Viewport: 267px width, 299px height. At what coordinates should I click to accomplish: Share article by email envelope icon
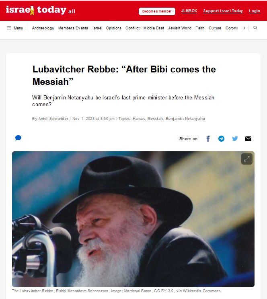pyautogui.click(x=248, y=138)
